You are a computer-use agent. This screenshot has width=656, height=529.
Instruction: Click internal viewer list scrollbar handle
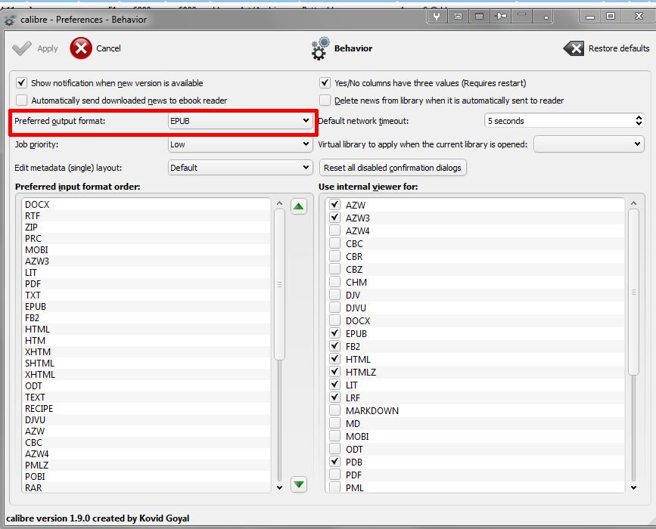tap(633, 292)
